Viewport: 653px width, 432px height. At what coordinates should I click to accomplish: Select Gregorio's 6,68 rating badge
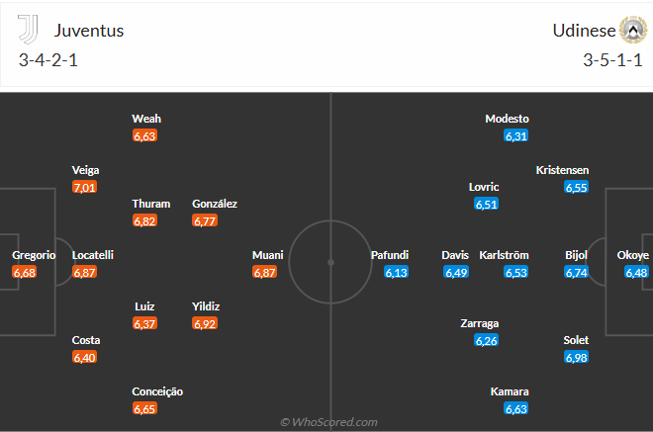pos(26,272)
